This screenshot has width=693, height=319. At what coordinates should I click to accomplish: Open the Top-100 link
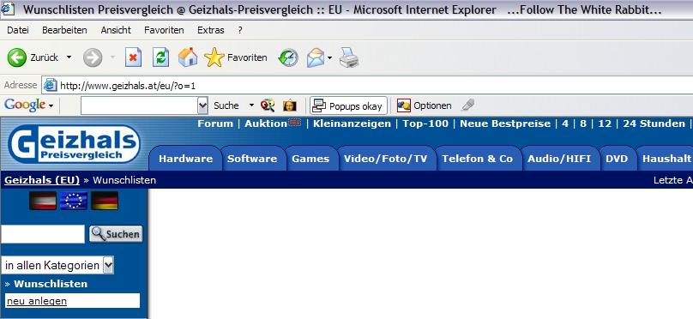coord(425,123)
